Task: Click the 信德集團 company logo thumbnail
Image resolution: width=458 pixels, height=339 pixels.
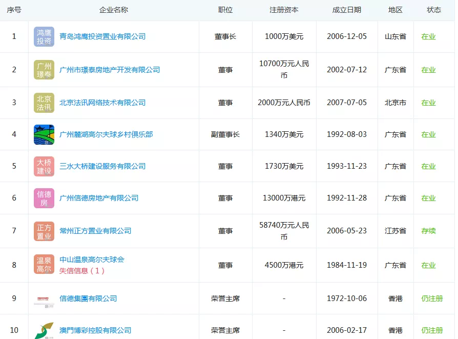Action: pyautogui.click(x=44, y=299)
